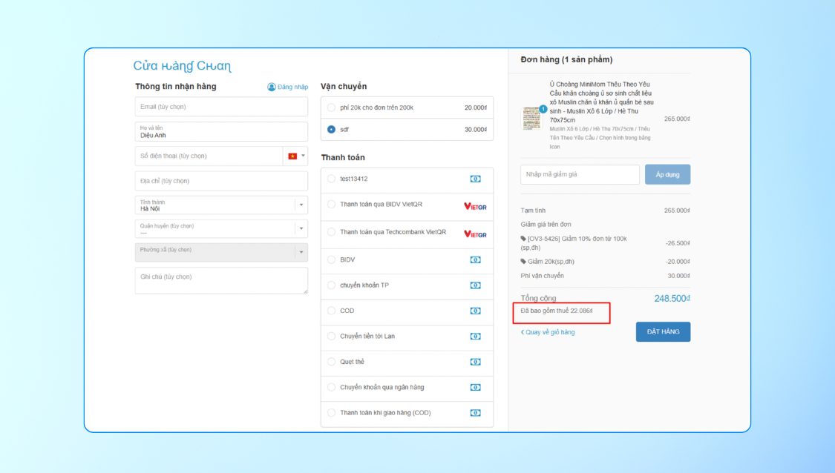Click VietQR logo beside BIDV VietQR option
The height and width of the screenshot is (473, 835).
474,207
